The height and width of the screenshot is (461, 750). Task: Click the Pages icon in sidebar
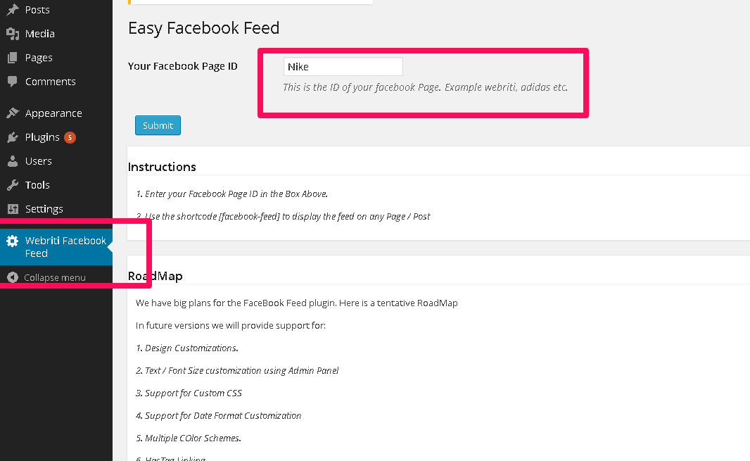click(x=13, y=58)
